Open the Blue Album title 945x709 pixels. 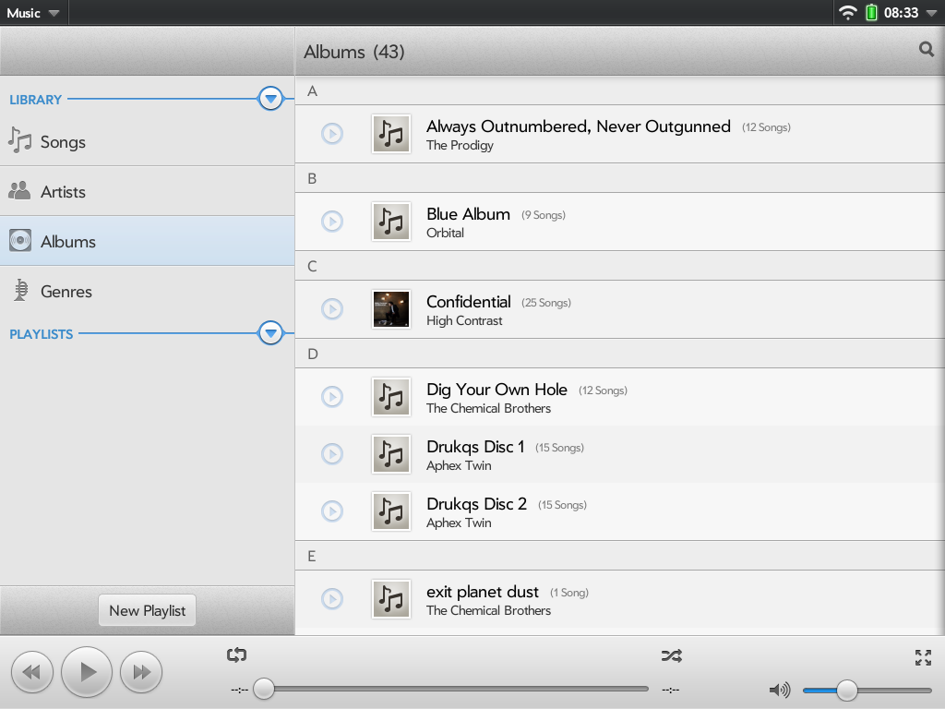point(468,214)
